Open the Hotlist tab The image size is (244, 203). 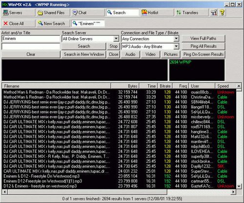click(x=157, y=13)
